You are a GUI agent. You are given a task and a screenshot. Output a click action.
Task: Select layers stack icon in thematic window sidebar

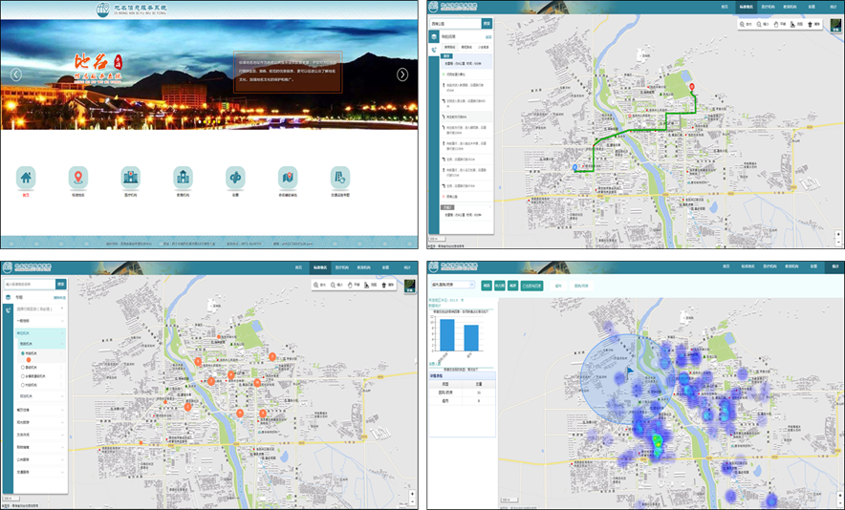8,297
